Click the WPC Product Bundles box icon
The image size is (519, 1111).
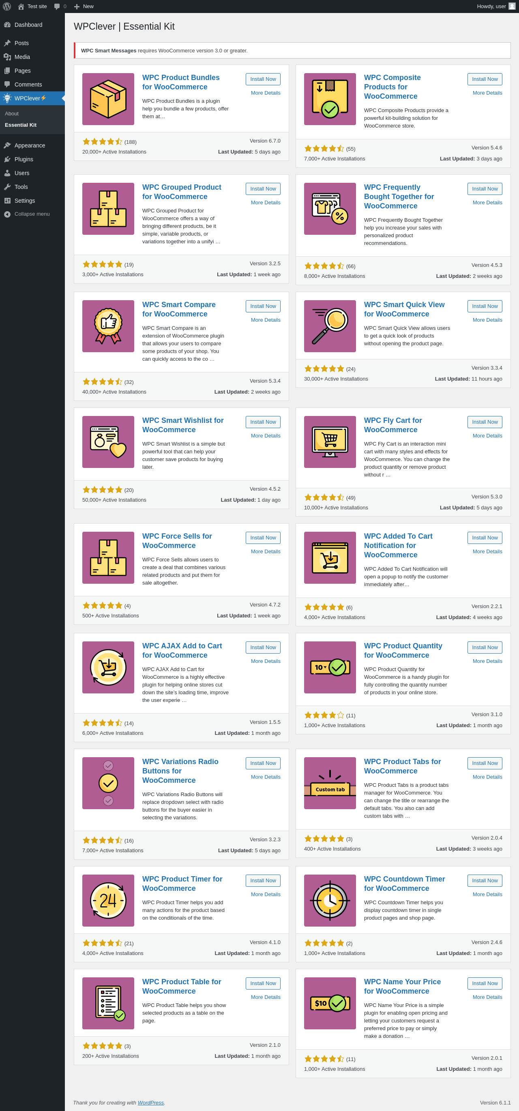[x=108, y=99]
